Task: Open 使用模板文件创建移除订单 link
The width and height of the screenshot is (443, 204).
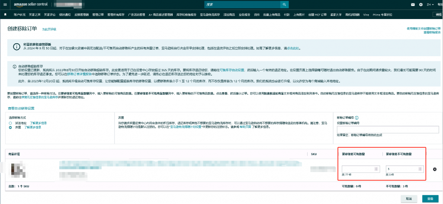Action: (x=424, y=29)
